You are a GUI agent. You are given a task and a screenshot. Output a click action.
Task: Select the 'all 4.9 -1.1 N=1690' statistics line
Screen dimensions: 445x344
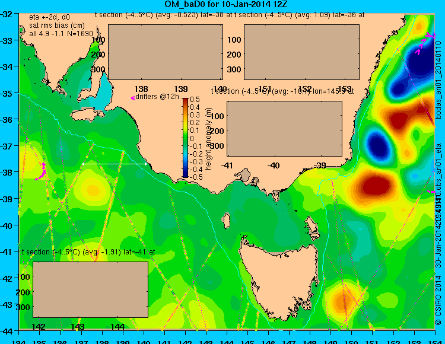click(x=61, y=34)
